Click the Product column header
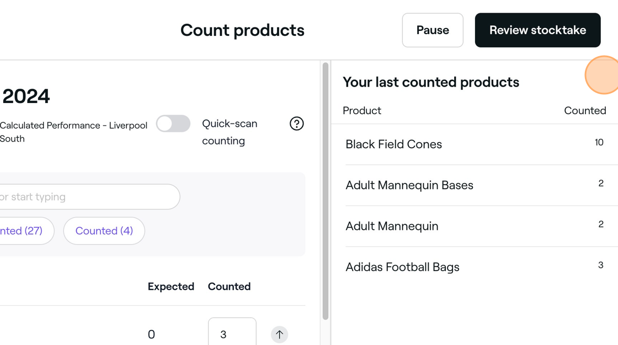 pyautogui.click(x=362, y=111)
